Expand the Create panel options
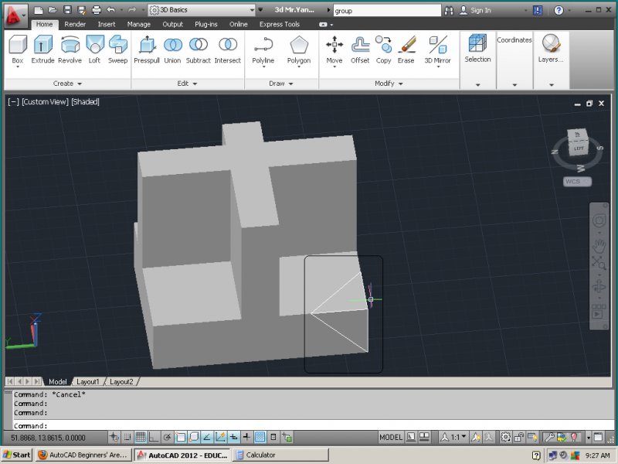Viewport: 618px width, 464px height. pos(67,84)
